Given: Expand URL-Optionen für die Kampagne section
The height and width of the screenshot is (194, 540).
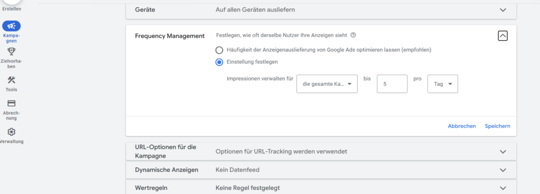Looking at the screenshot, I should coord(503,151).
